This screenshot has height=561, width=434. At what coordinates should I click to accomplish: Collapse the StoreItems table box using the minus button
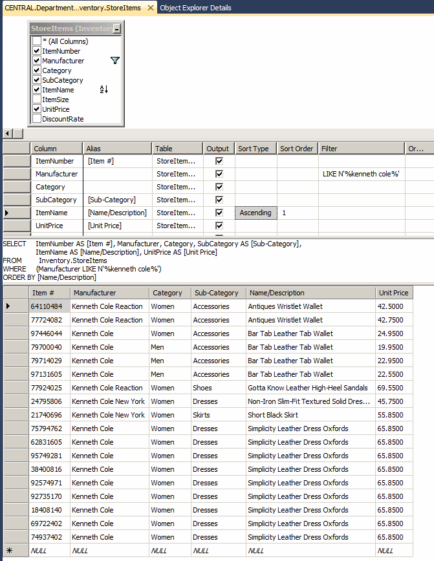tap(116, 28)
